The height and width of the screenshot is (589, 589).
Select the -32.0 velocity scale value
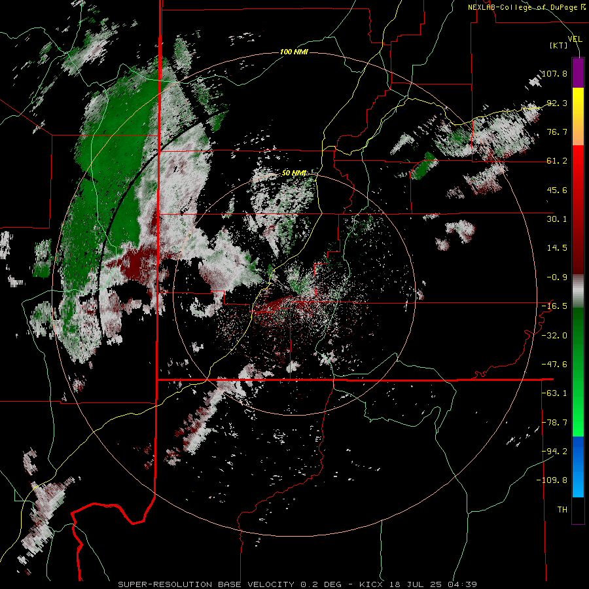coord(555,336)
